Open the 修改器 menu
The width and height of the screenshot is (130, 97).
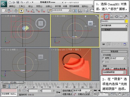[x=58, y=6]
